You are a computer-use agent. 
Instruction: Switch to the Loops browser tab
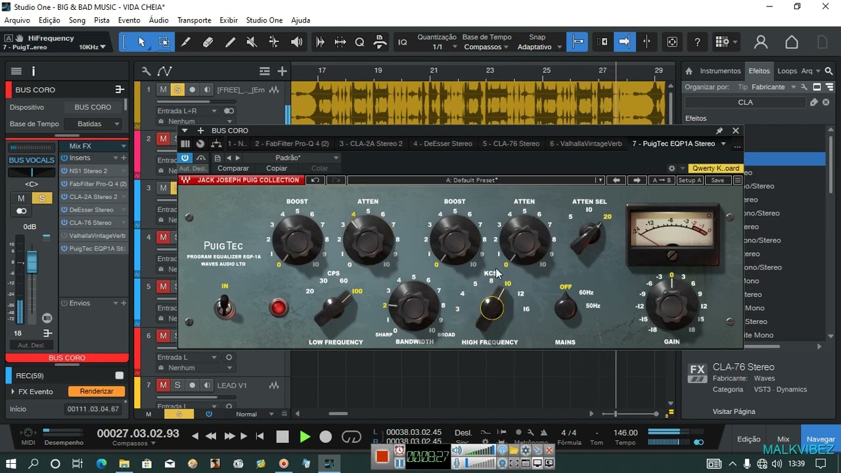(787, 71)
